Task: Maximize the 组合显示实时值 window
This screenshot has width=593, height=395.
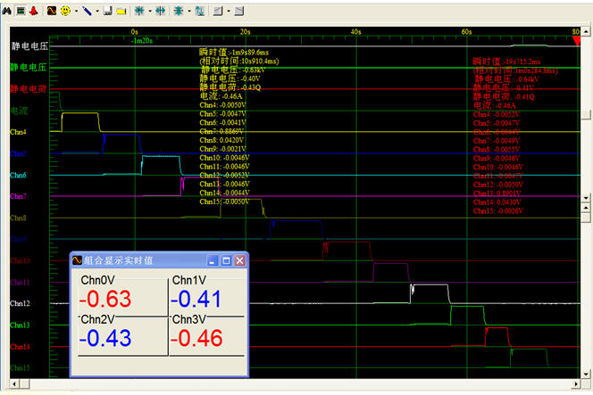Action: pyautogui.click(x=226, y=260)
